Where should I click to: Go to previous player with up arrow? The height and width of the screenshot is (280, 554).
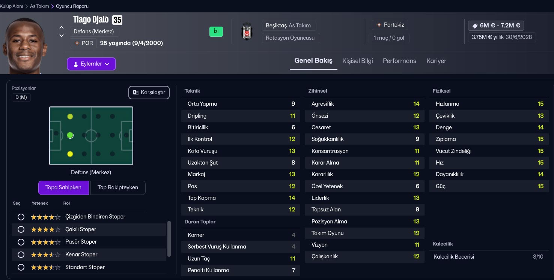point(62,28)
